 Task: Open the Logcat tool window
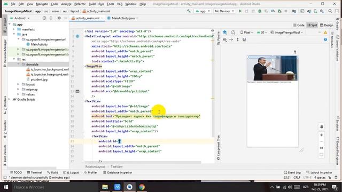(x=71, y=172)
